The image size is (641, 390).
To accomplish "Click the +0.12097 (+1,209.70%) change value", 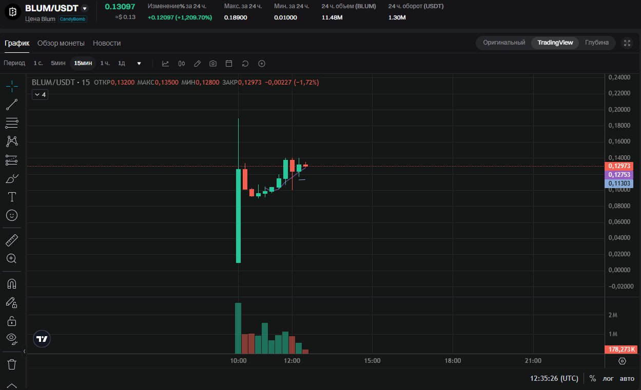I will pyautogui.click(x=180, y=17).
